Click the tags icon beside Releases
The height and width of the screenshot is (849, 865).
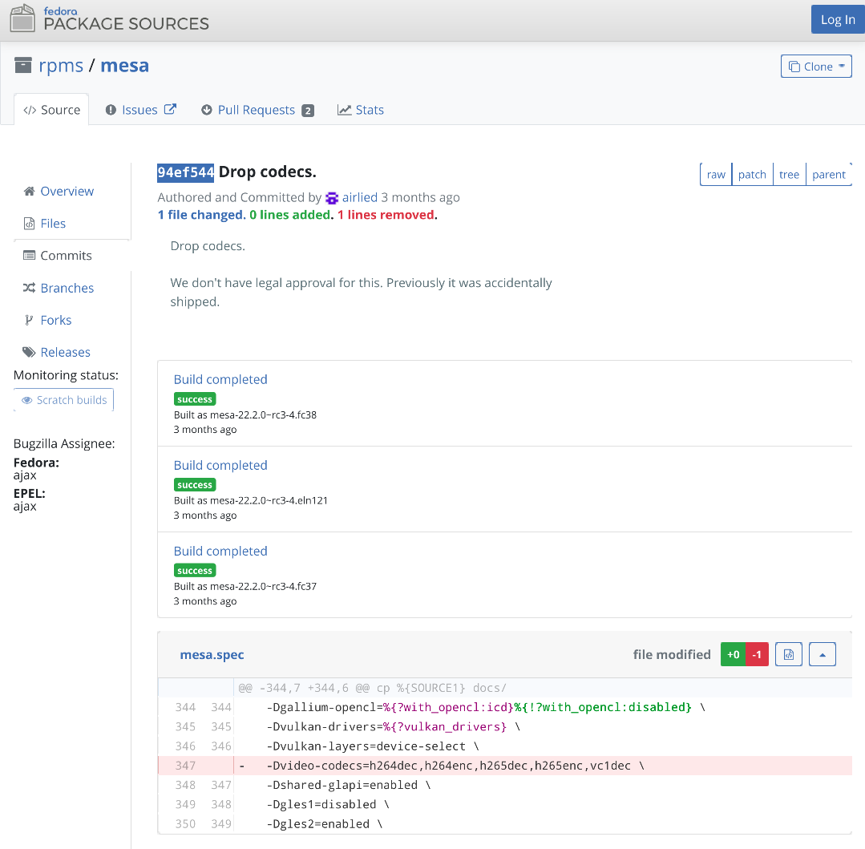[x=29, y=352]
